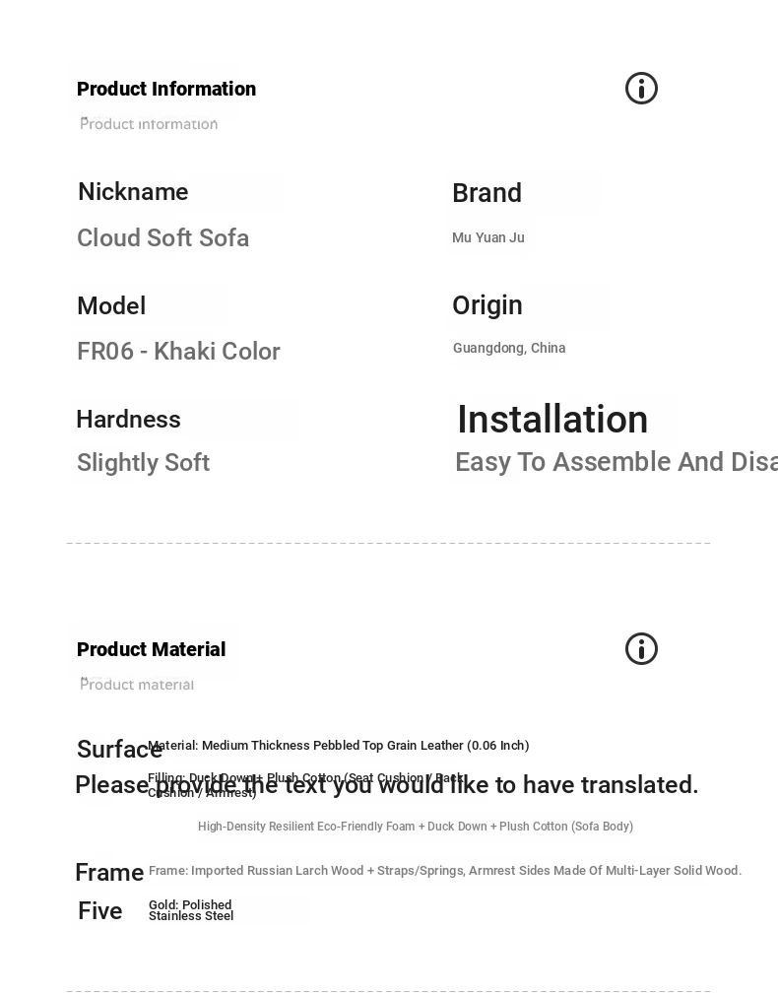The width and height of the screenshot is (778, 995).
Task: Click the Model field label
Action: tap(111, 306)
